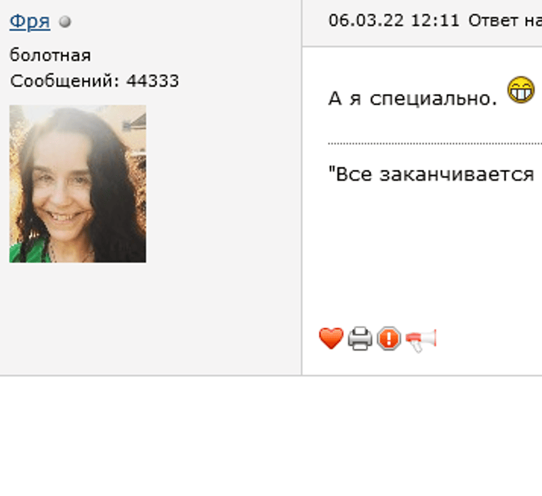Click the dotted signature separator line
Image resolution: width=542 pixels, height=496 pixels.
(435, 143)
